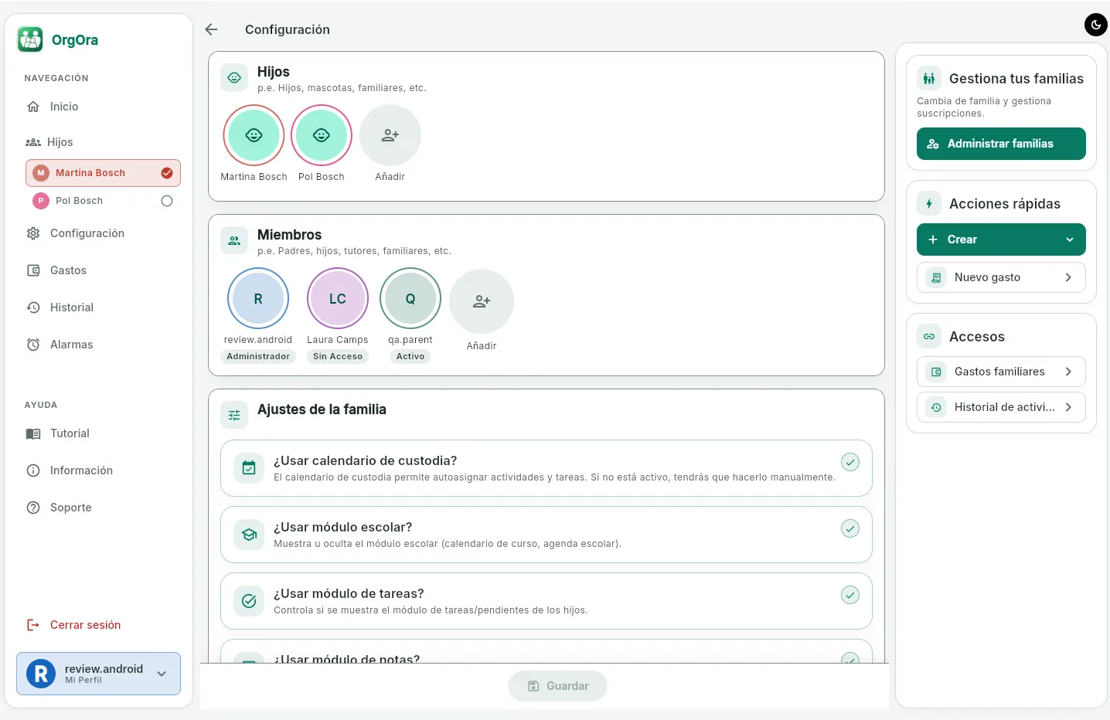Image resolution: width=1110 pixels, height=720 pixels.
Task: Open Nuevo gasto quick action
Action: point(1001,277)
